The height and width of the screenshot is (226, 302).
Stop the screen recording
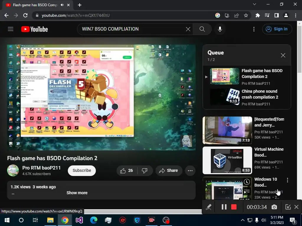point(234,207)
